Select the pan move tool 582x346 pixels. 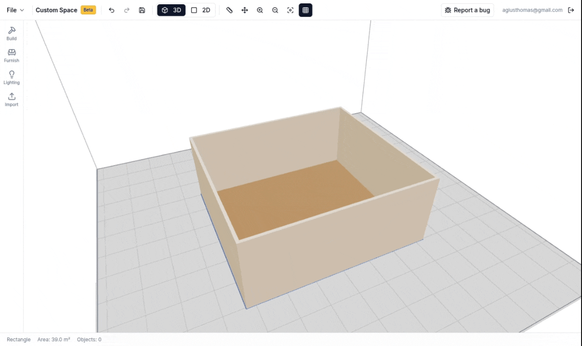pyautogui.click(x=245, y=10)
